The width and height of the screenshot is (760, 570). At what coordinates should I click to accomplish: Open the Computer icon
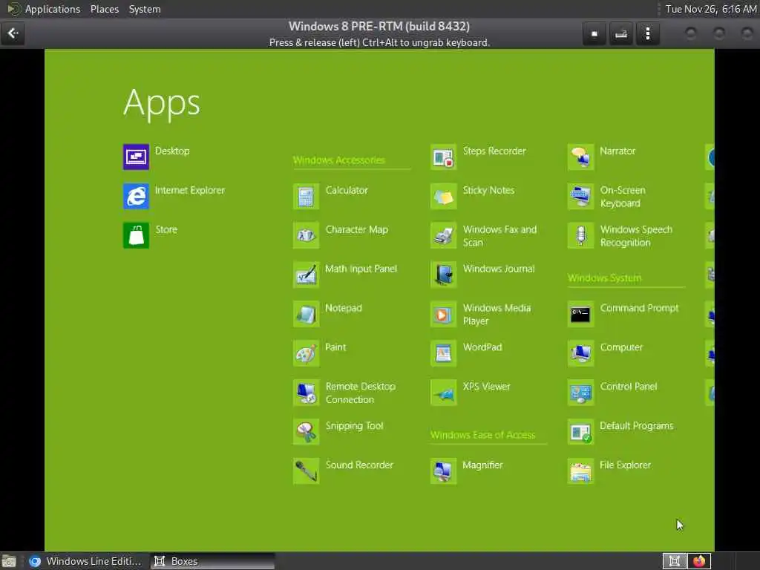(580, 353)
